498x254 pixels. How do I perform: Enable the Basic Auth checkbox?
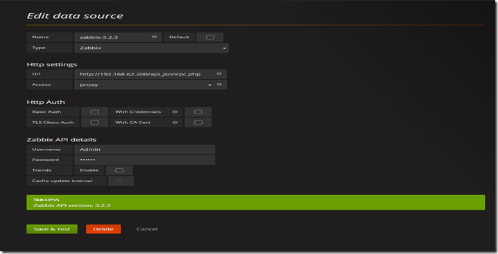pyautogui.click(x=94, y=112)
